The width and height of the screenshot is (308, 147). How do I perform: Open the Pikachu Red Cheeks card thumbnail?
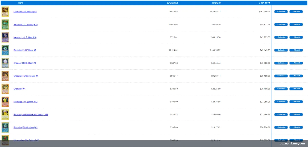5,115
